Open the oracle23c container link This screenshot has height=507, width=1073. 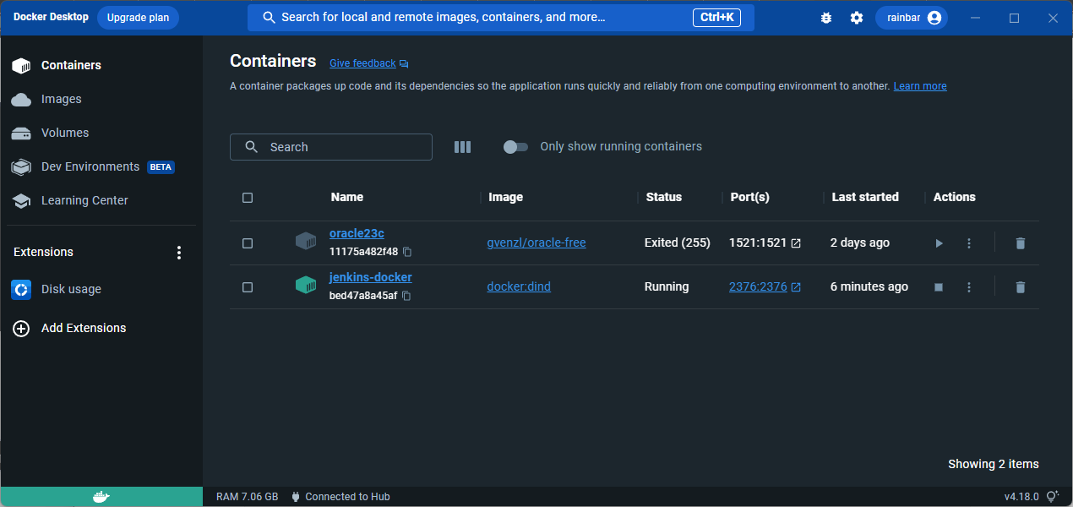tap(357, 233)
